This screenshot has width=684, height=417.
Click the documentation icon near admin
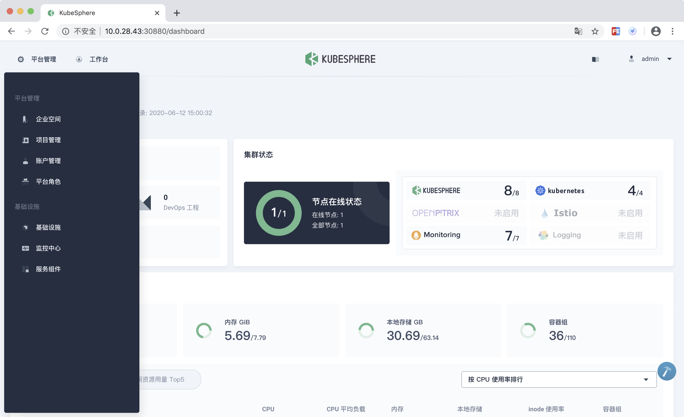[x=595, y=59]
